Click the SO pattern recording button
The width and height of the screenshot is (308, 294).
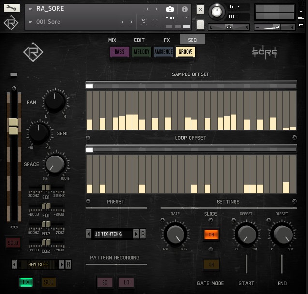coord(105,282)
